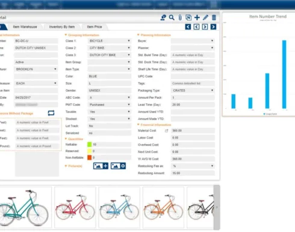Click Lead Time field showing 20.00
Viewport: 295px width, 232px height.
point(193,105)
